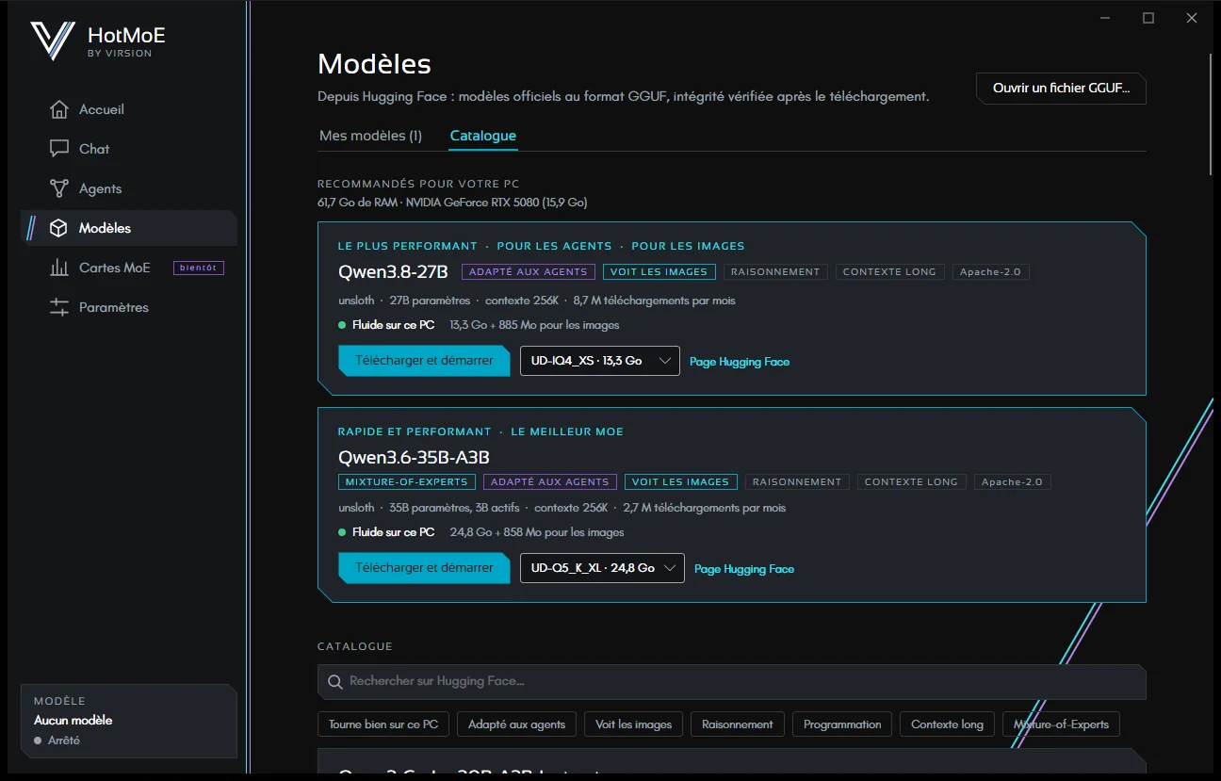Toggle Programmation filter chip
The width and height of the screenshot is (1221, 781).
point(842,724)
